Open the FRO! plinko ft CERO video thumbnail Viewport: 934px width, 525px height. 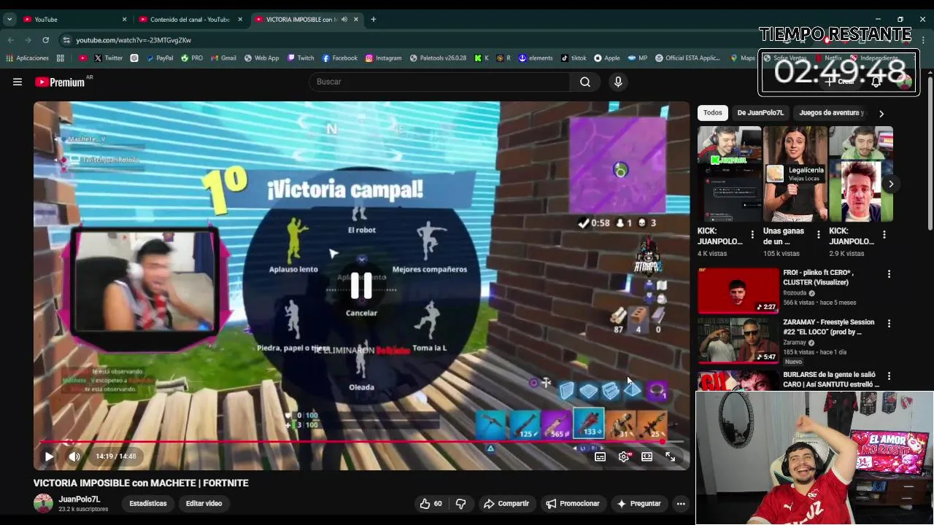(738, 290)
